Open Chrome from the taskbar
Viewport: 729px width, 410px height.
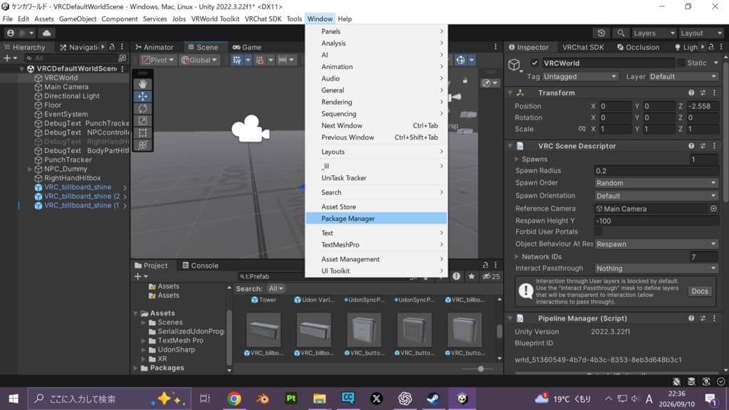(x=234, y=399)
